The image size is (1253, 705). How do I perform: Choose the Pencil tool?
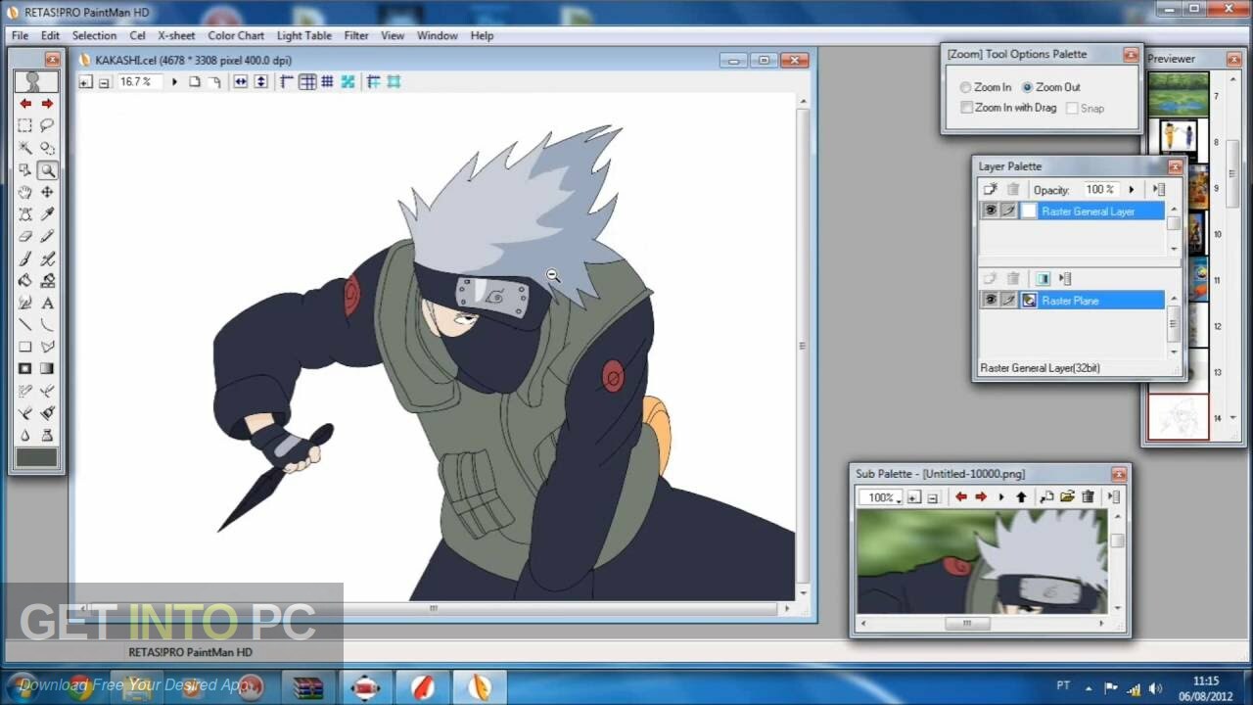(x=47, y=236)
